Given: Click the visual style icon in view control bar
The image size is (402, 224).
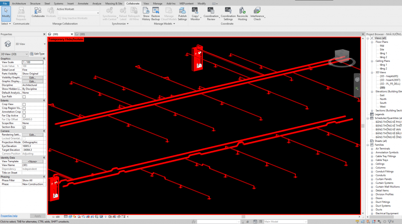Looking at the screenshot, I should click(x=70, y=217).
